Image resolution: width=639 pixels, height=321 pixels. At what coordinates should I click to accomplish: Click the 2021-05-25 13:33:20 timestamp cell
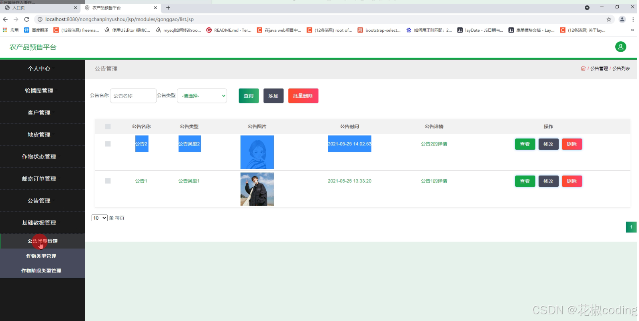point(349,181)
